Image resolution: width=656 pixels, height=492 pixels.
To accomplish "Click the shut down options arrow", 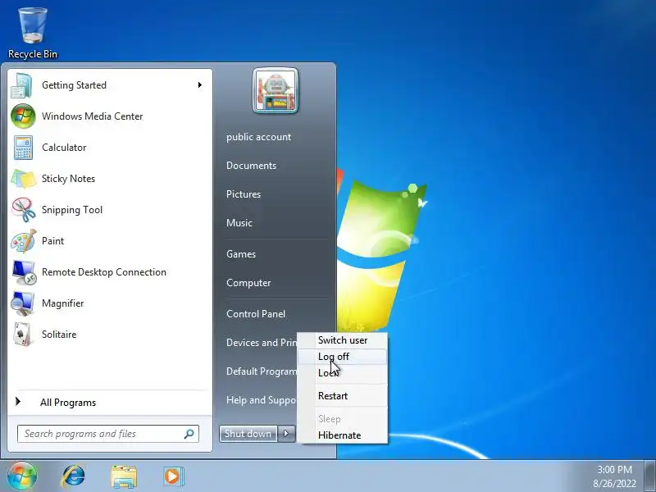I will (x=286, y=434).
